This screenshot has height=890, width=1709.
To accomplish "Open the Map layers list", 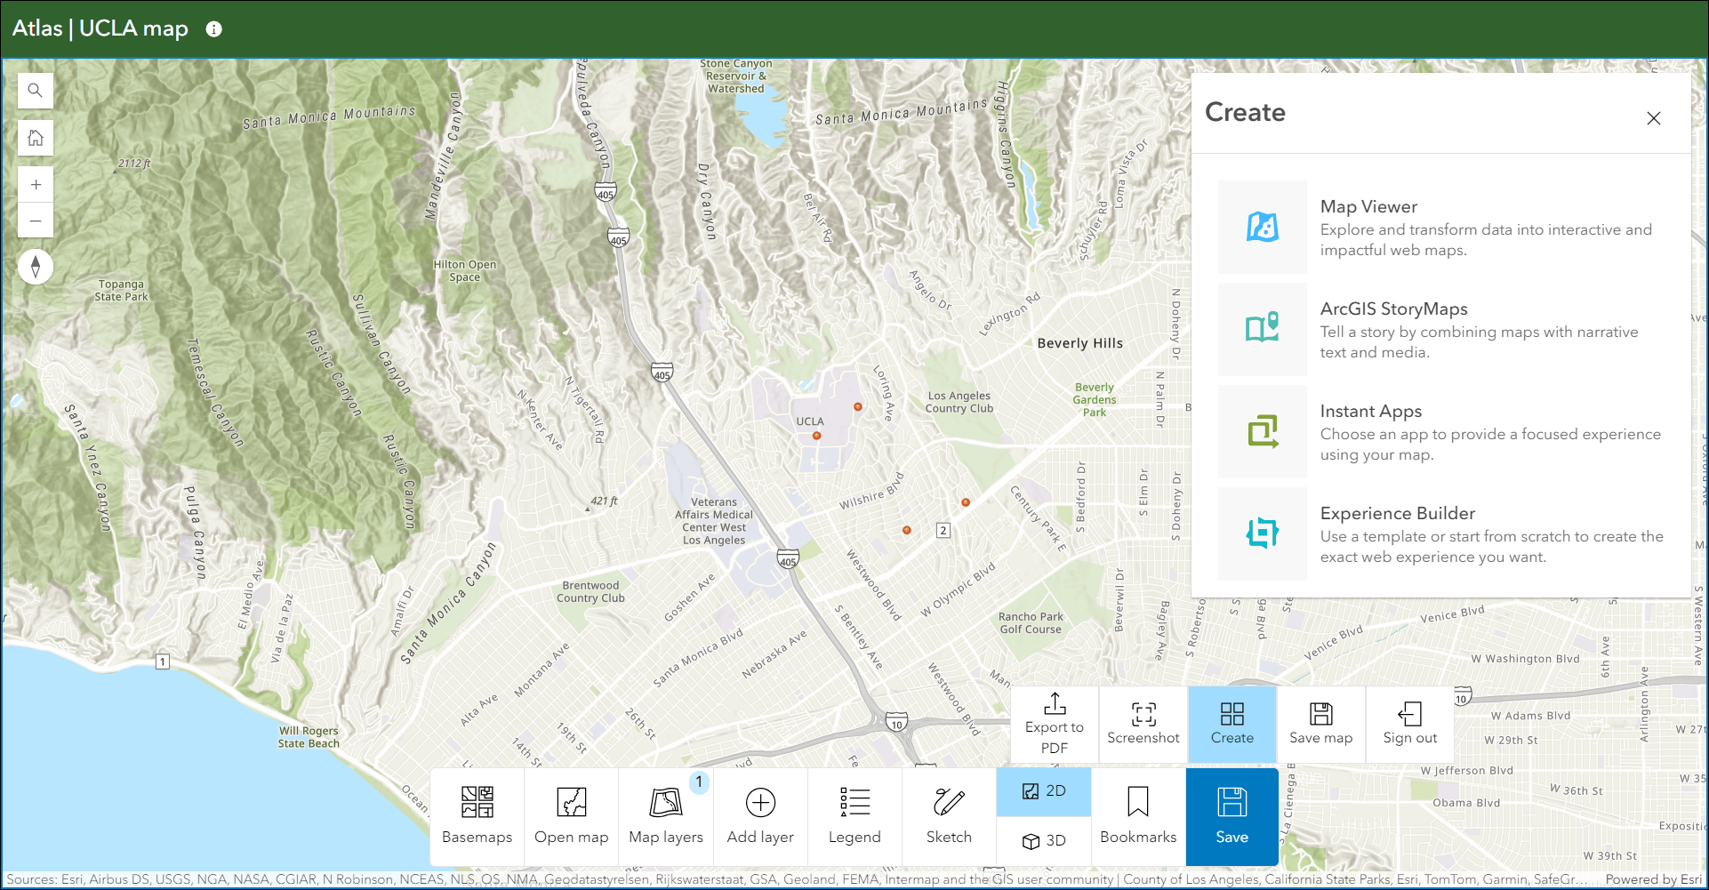I will [666, 816].
